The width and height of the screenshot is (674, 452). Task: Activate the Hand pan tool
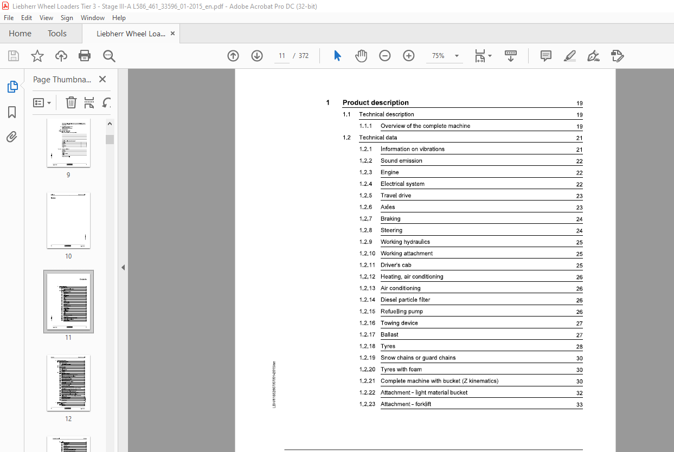pos(361,56)
